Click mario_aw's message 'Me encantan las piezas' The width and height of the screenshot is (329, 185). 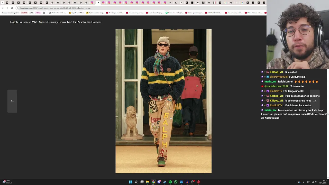[x=295, y=114]
